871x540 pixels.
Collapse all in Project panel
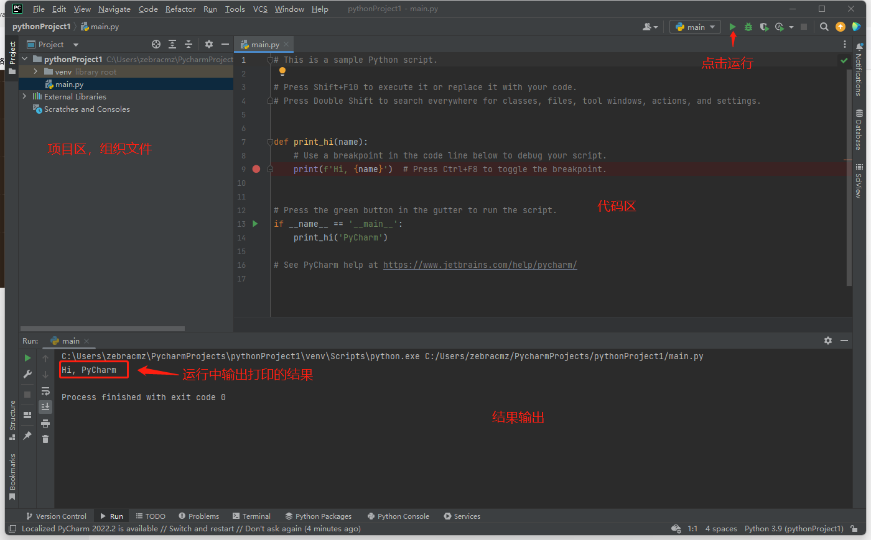click(x=189, y=44)
